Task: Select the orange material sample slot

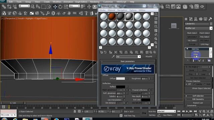Action: (x=112, y=17)
